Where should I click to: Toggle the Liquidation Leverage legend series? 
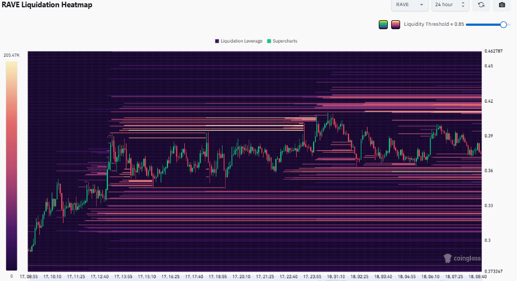238,42
